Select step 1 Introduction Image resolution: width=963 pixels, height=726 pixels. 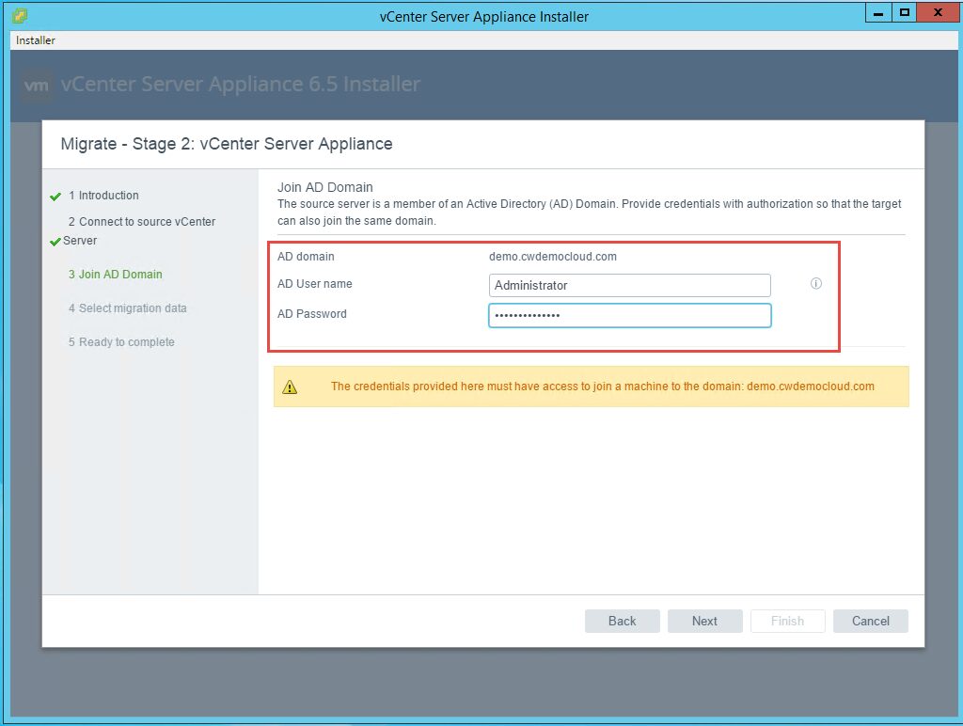[103, 196]
